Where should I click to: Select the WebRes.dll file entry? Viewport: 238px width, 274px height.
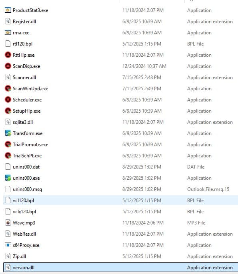pyautogui.click(x=120, y=234)
